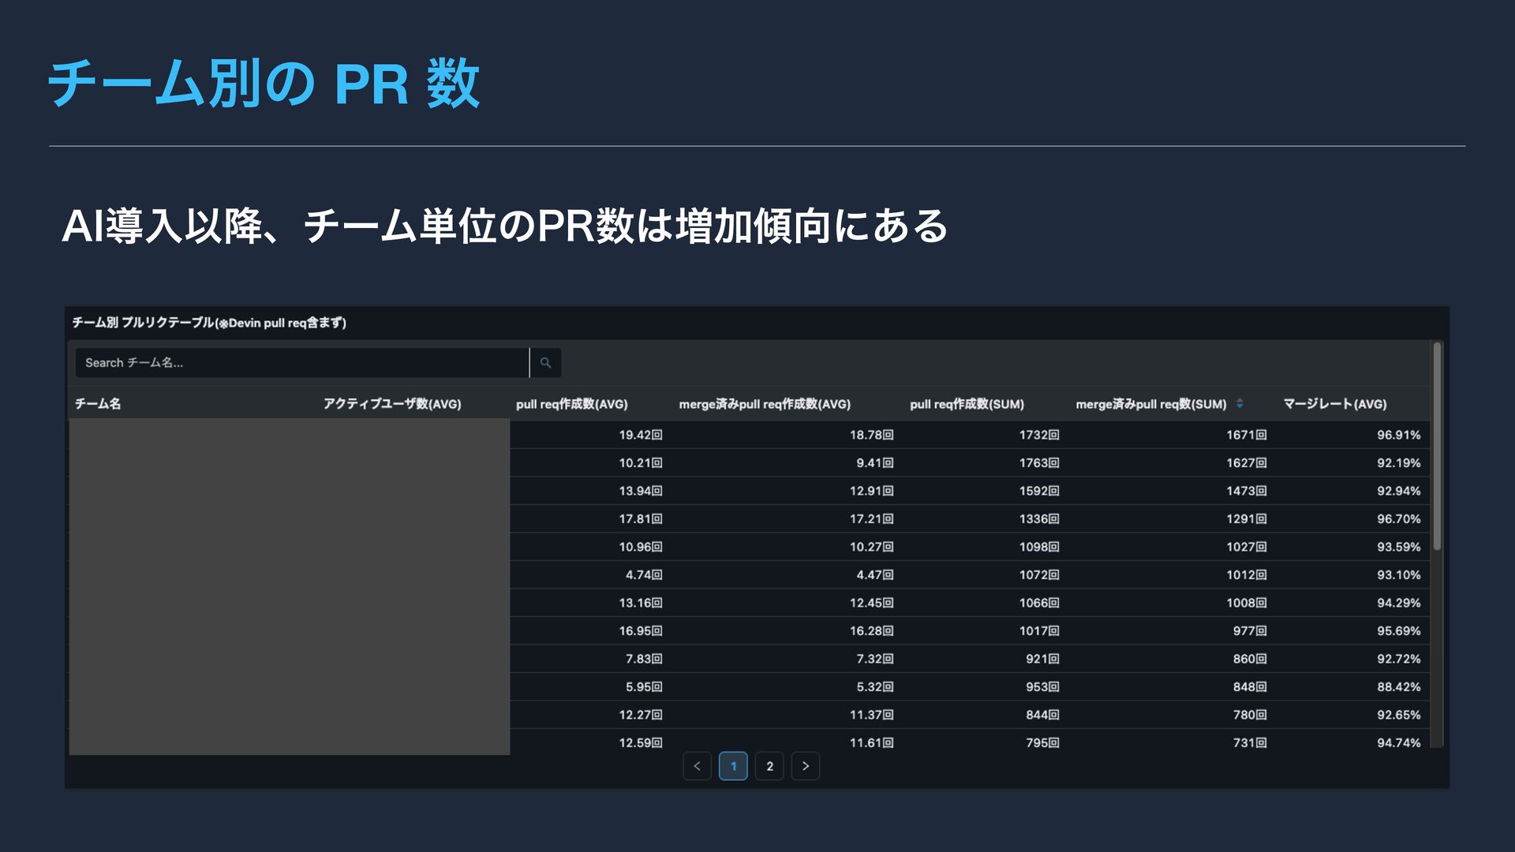
Task: Select the 19.42回 cell
Action: tap(641, 435)
